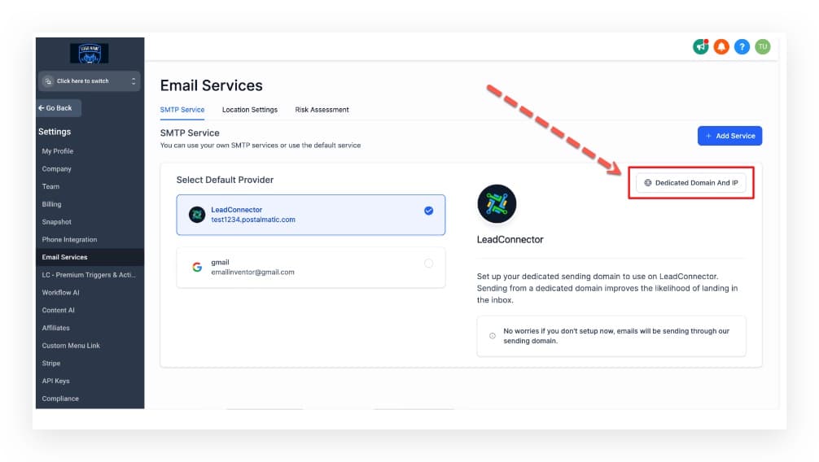Open the orange notifications bell
819x462 pixels.
pyautogui.click(x=721, y=47)
